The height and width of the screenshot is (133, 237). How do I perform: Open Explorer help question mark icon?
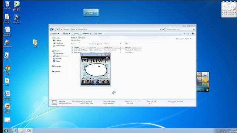click(193, 34)
